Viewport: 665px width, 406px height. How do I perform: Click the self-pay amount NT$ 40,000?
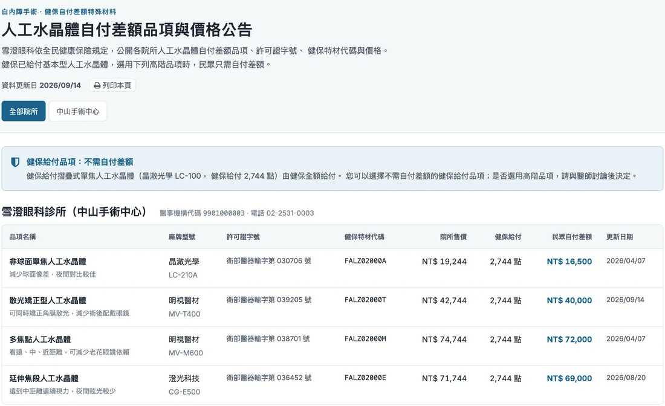click(569, 300)
